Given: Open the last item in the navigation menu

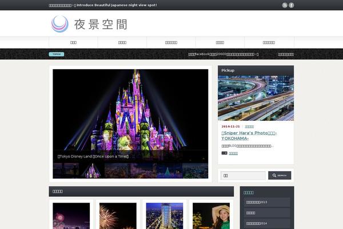Looking at the screenshot, I should click(269, 42).
